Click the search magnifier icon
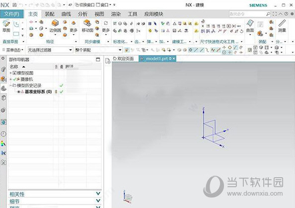 tap(268, 14)
